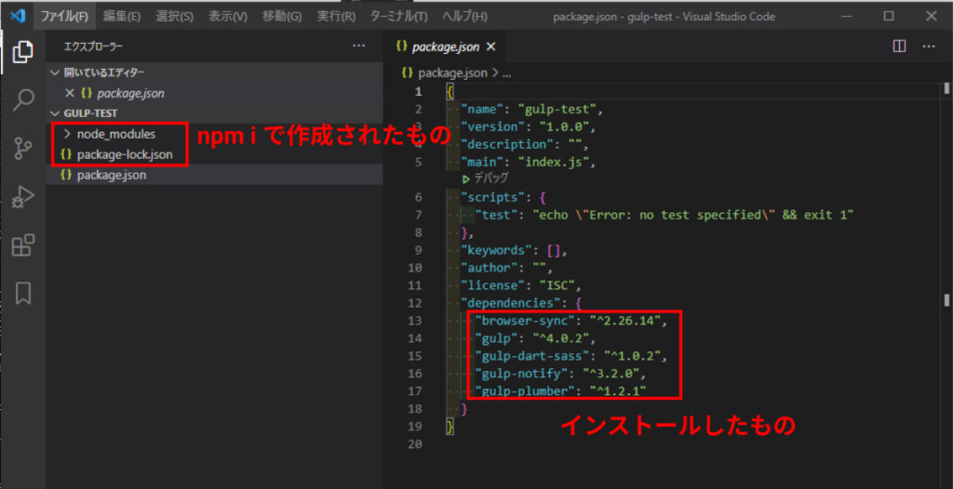
Task: Open the Extensions view
Action: click(22, 244)
